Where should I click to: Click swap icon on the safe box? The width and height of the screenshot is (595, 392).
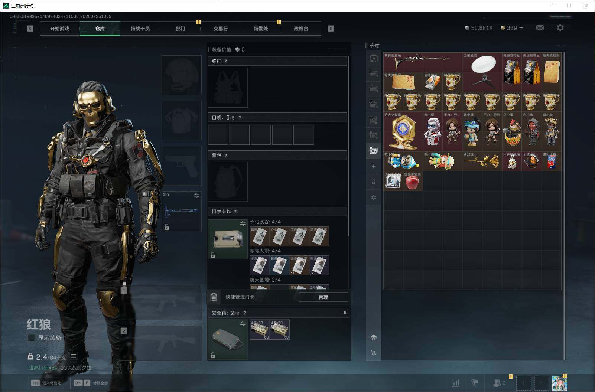[x=243, y=324]
